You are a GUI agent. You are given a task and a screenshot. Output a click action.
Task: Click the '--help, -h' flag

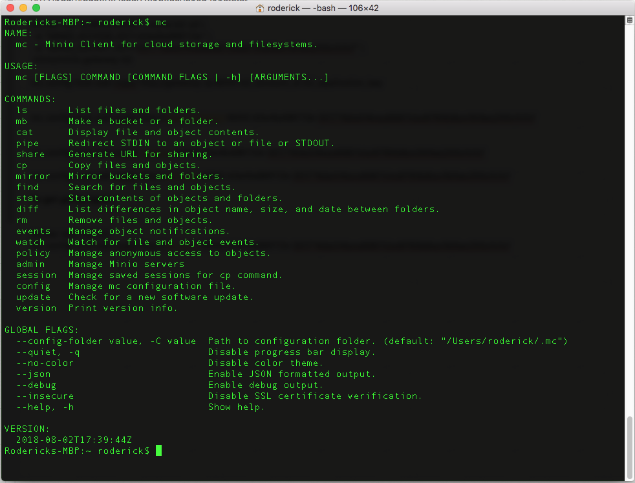pyautogui.click(x=45, y=407)
